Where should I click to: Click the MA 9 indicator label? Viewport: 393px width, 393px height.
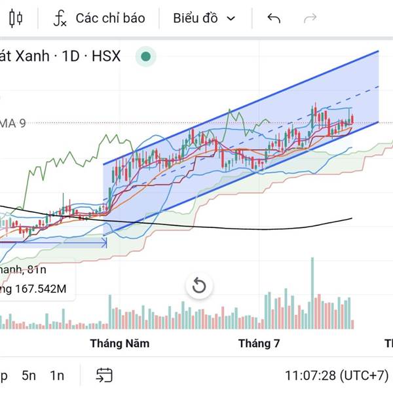click(x=13, y=122)
